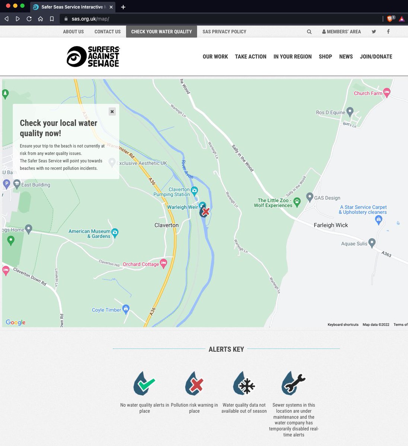
Task: Click the macOS green maximize window button
Action: (x=22, y=6)
